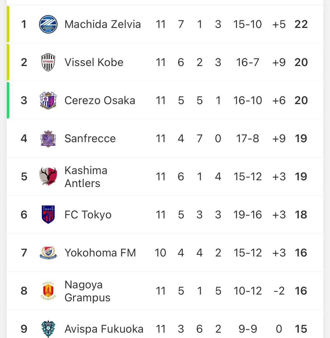Tap the FC Tokyo name
This screenshot has width=330, height=338.
click(x=88, y=215)
